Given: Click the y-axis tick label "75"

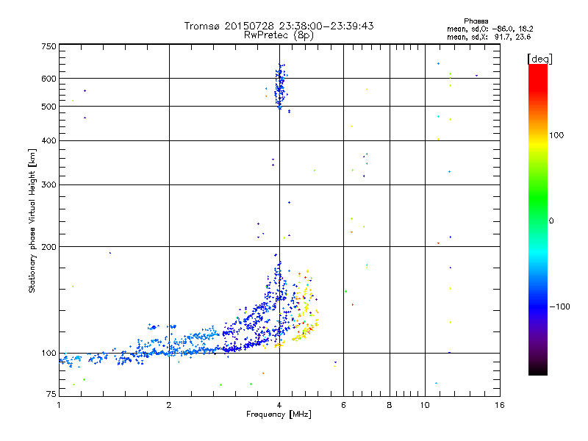Looking at the screenshot, I should tap(51, 394).
